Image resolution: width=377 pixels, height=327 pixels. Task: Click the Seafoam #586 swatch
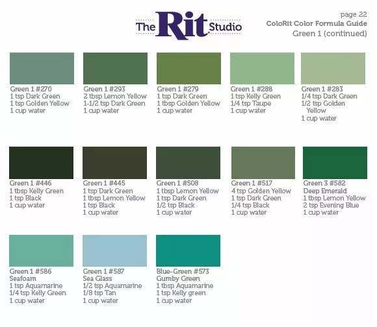[42, 250]
